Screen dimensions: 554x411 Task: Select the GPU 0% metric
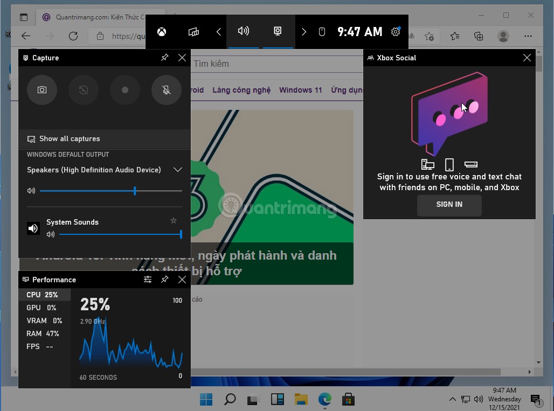click(45, 308)
